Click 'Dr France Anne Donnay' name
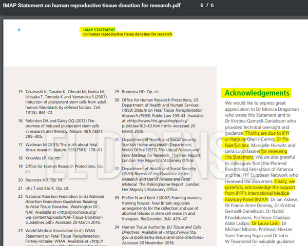 [248, 206]
